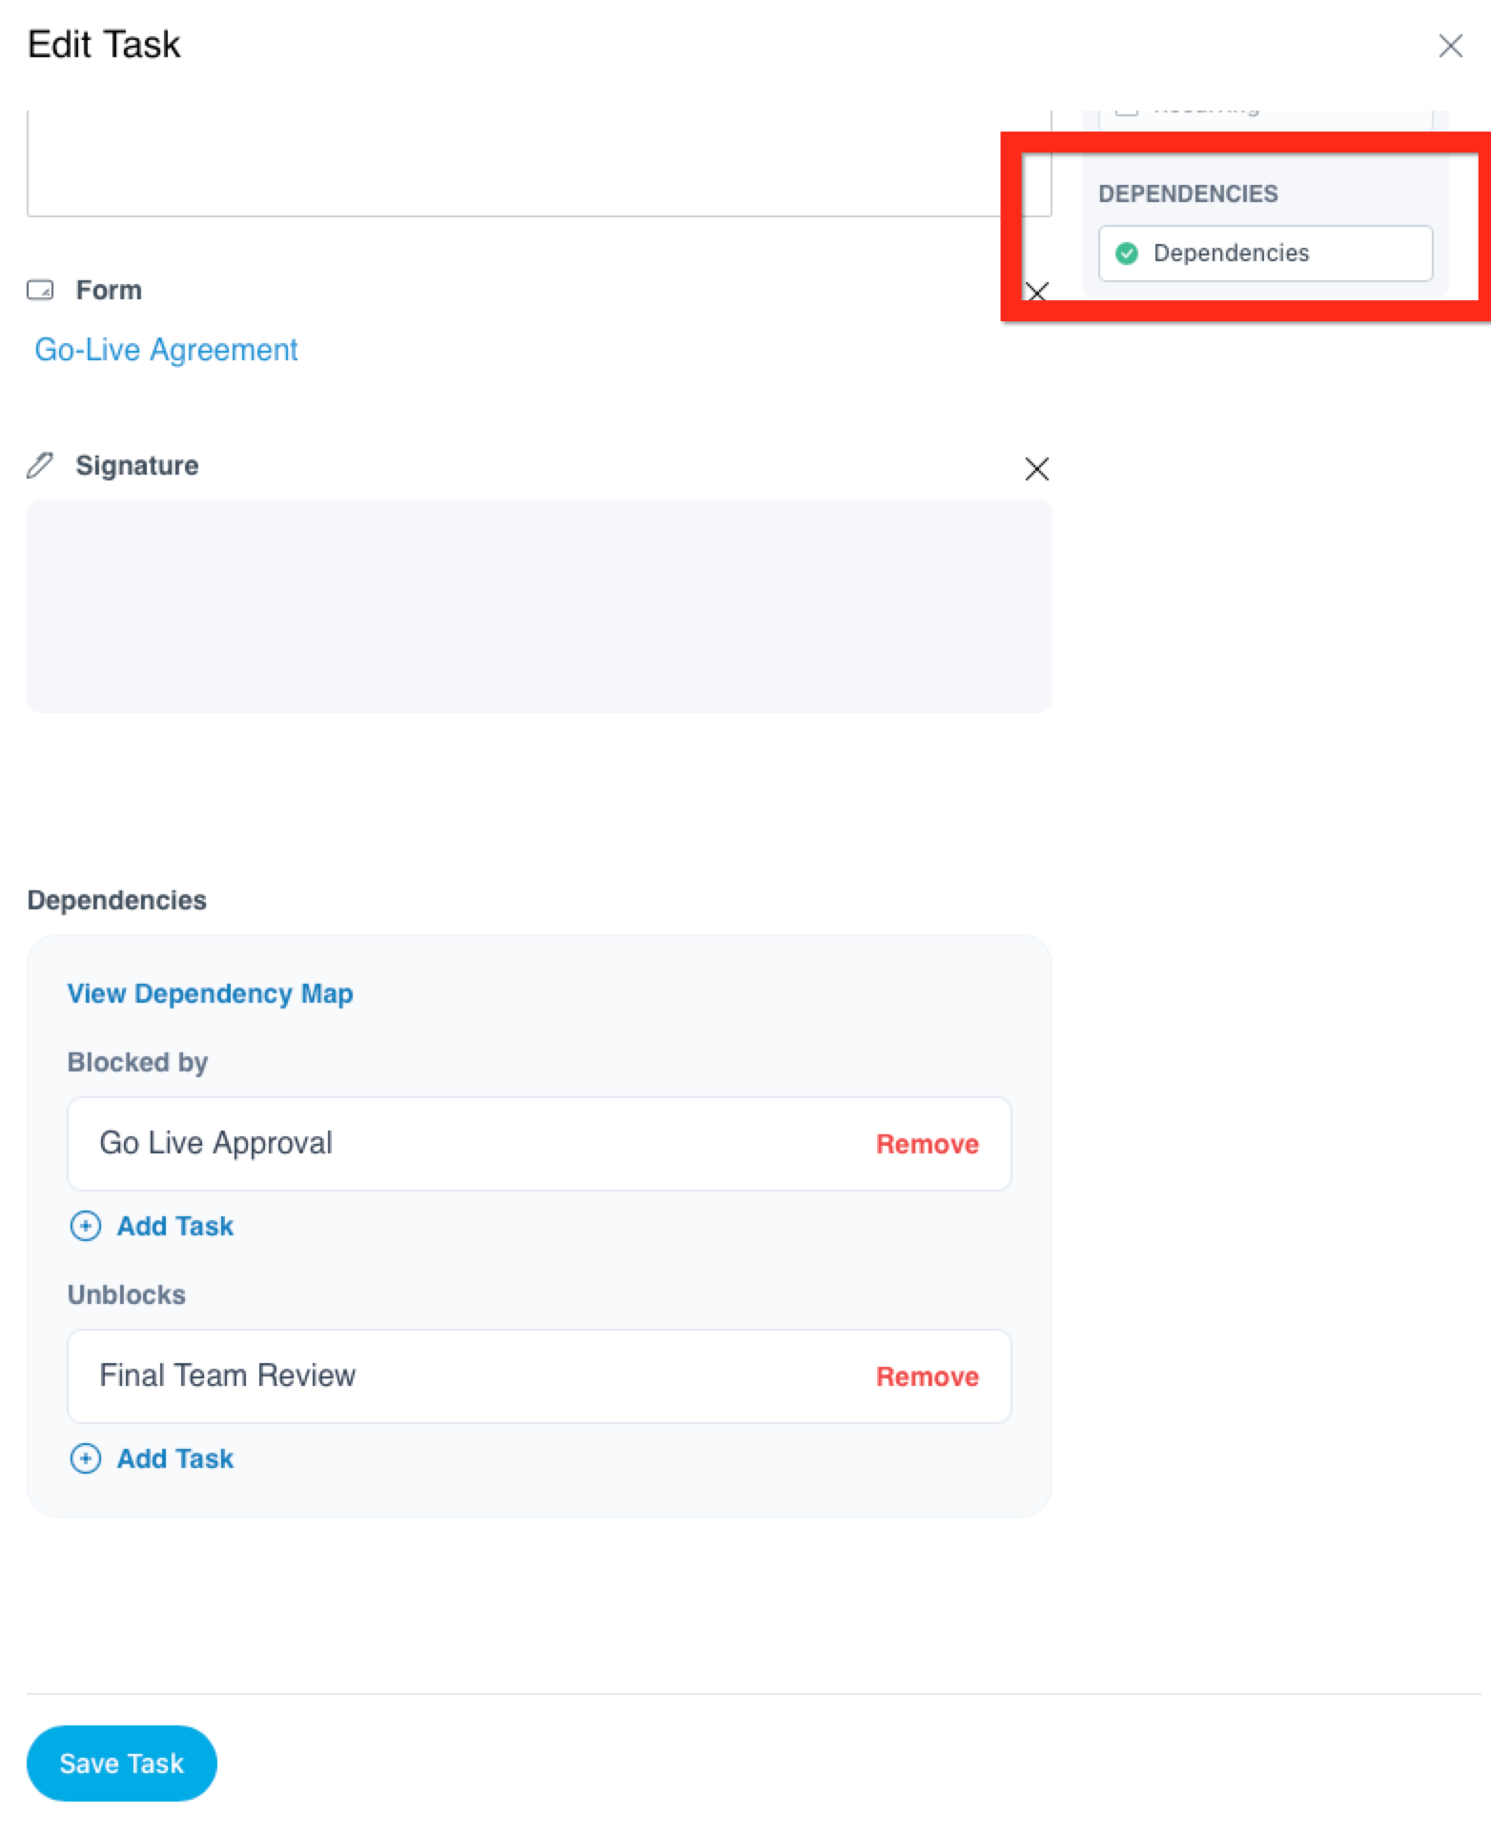1491x1834 pixels.
Task: Select the Go Live Approval dependency row
Action: [x=540, y=1144]
